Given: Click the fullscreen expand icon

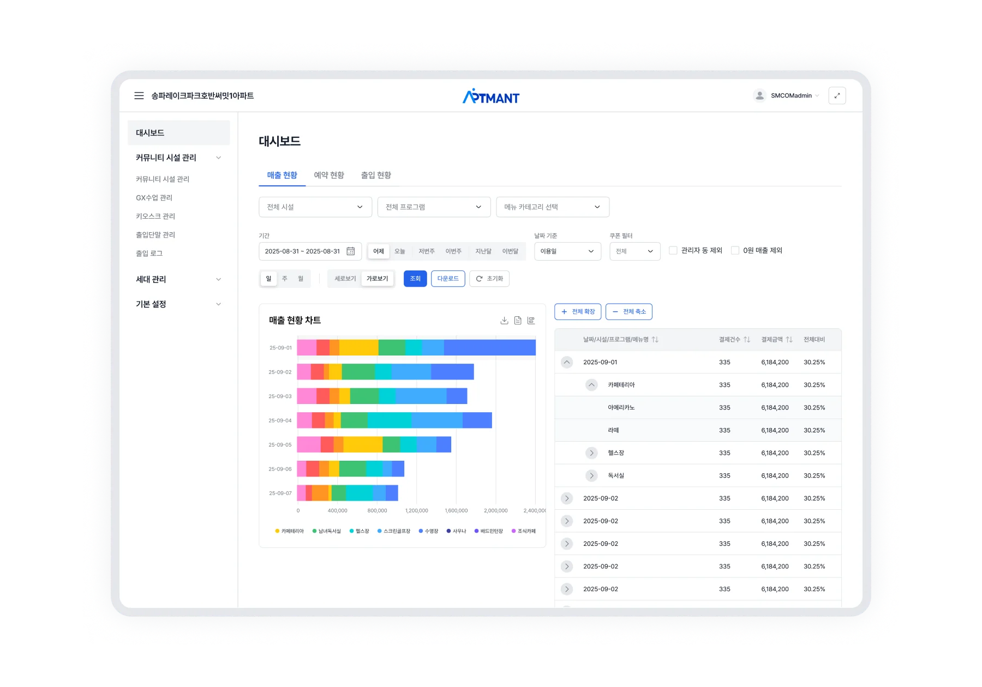Looking at the screenshot, I should 837,96.
